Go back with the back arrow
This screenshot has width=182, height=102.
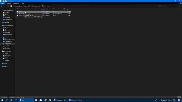2,6
